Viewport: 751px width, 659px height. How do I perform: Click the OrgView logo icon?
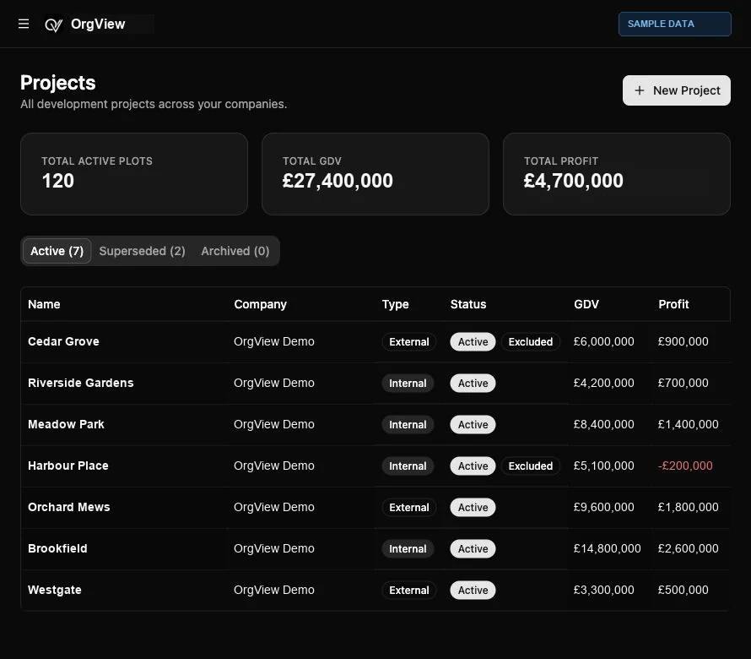pyautogui.click(x=54, y=25)
